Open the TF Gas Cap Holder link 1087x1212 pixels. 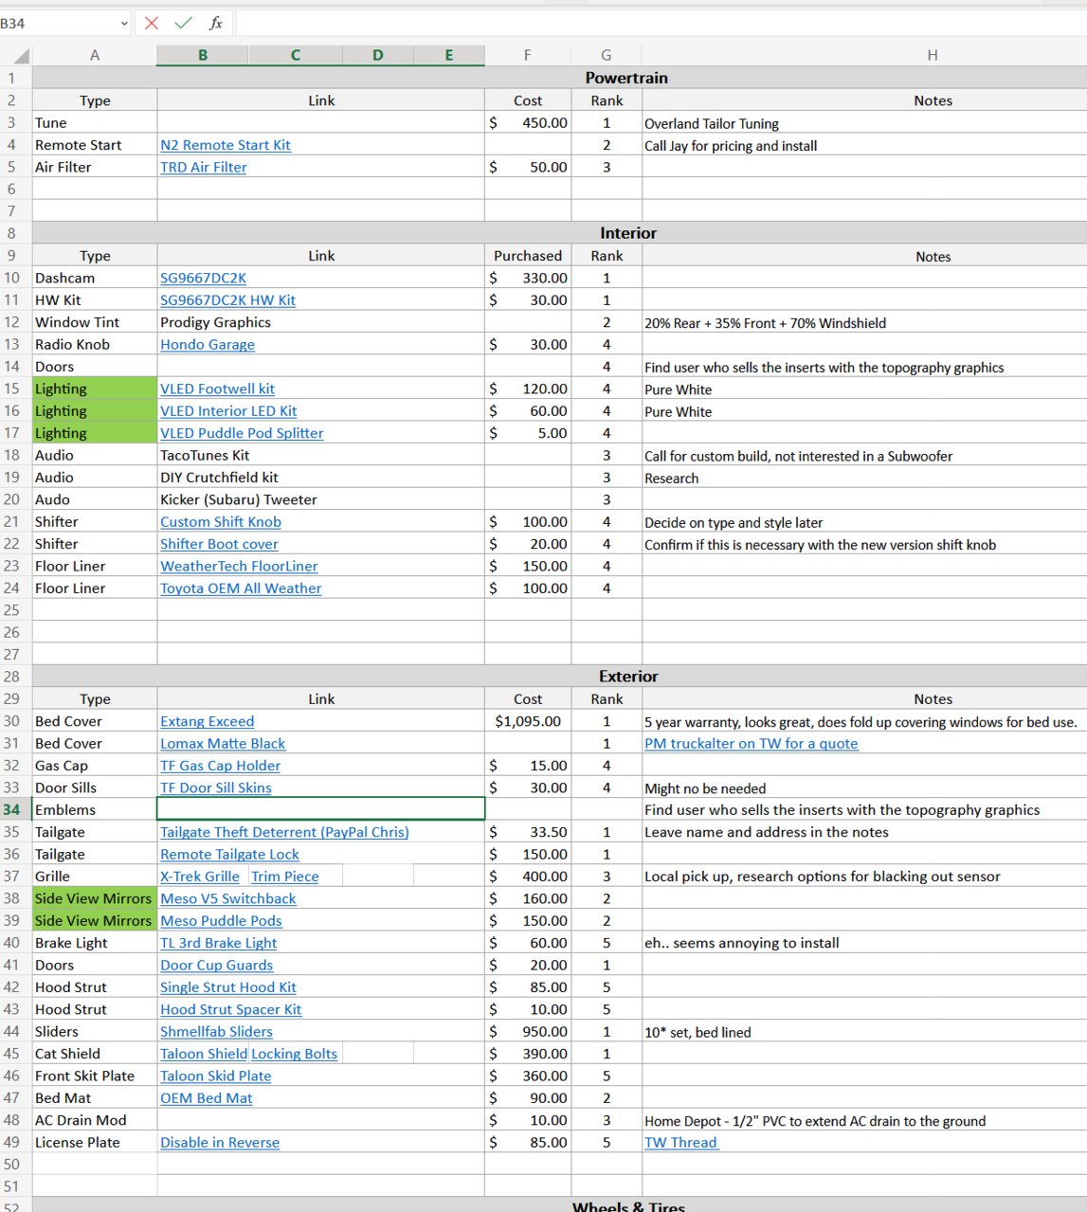coord(221,766)
